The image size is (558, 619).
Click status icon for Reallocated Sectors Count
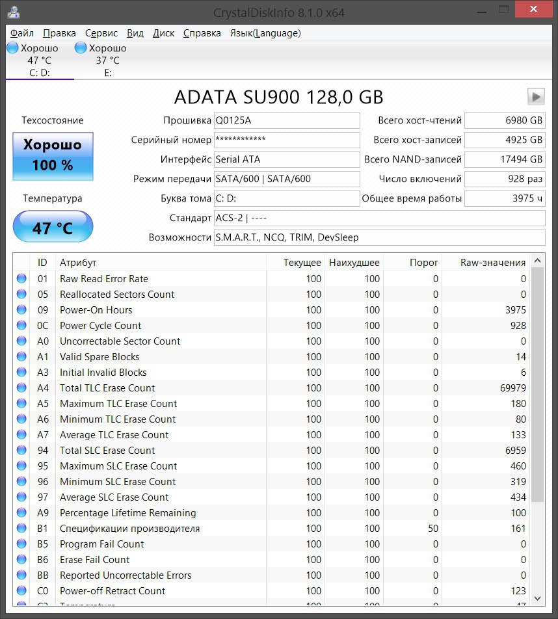[x=21, y=294]
